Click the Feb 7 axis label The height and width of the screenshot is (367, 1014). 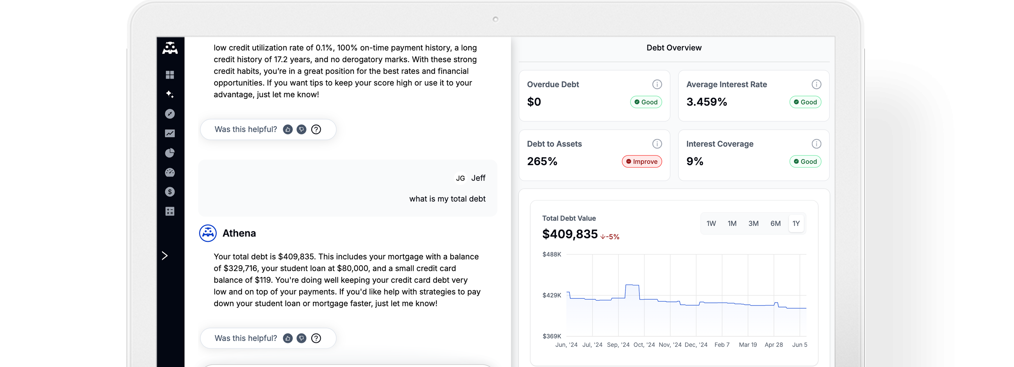[x=722, y=345]
